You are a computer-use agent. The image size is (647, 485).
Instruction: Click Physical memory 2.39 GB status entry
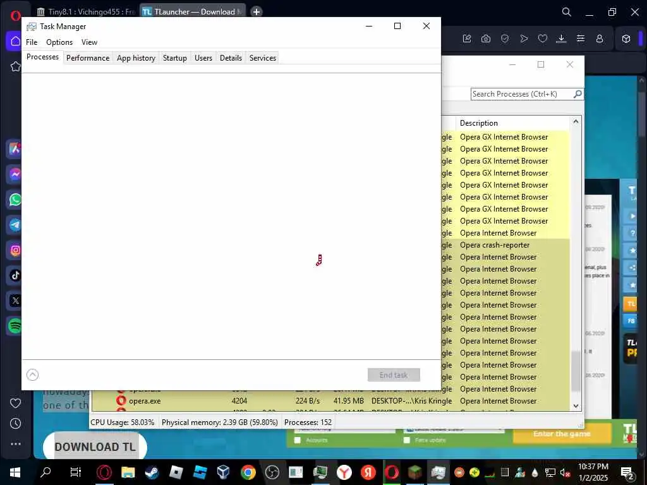click(x=219, y=422)
